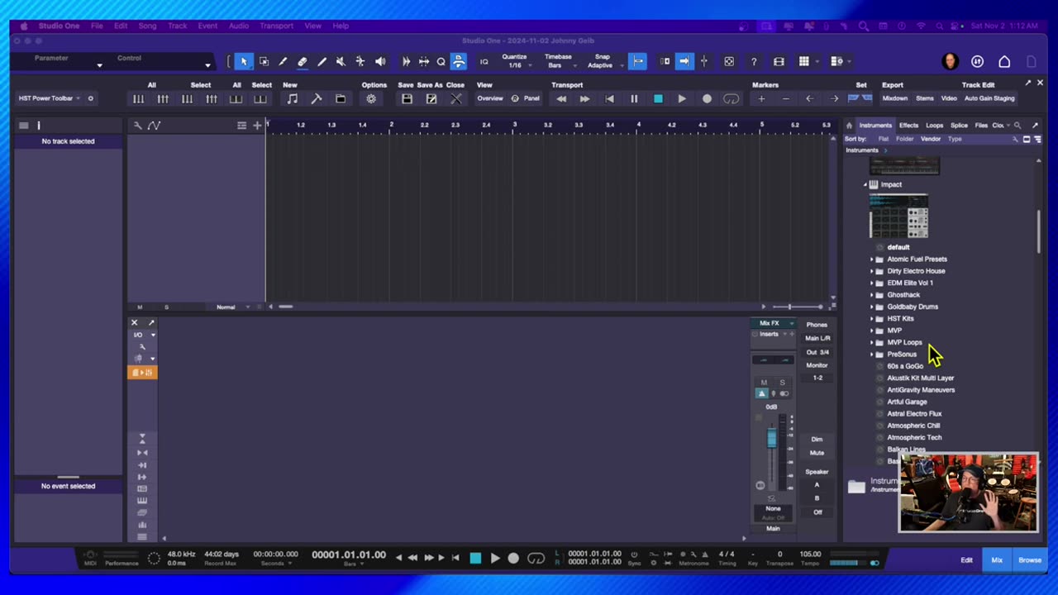The height and width of the screenshot is (595, 1058).
Task: Click the Close X icon in HST toolbar
Action: pyautogui.click(x=455, y=99)
